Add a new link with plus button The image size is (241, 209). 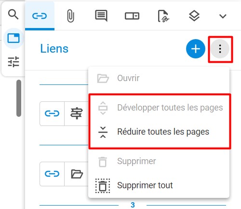point(196,49)
